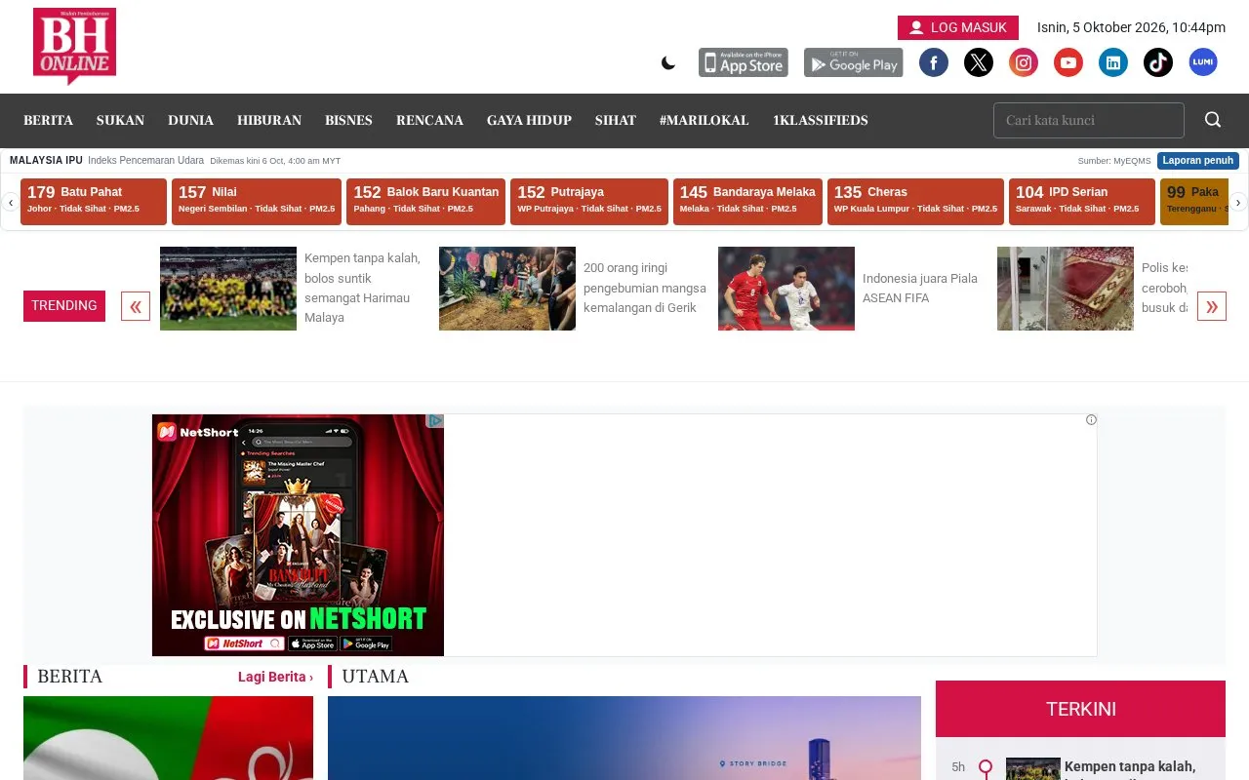Show next air index cards arrow

click(1239, 202)
